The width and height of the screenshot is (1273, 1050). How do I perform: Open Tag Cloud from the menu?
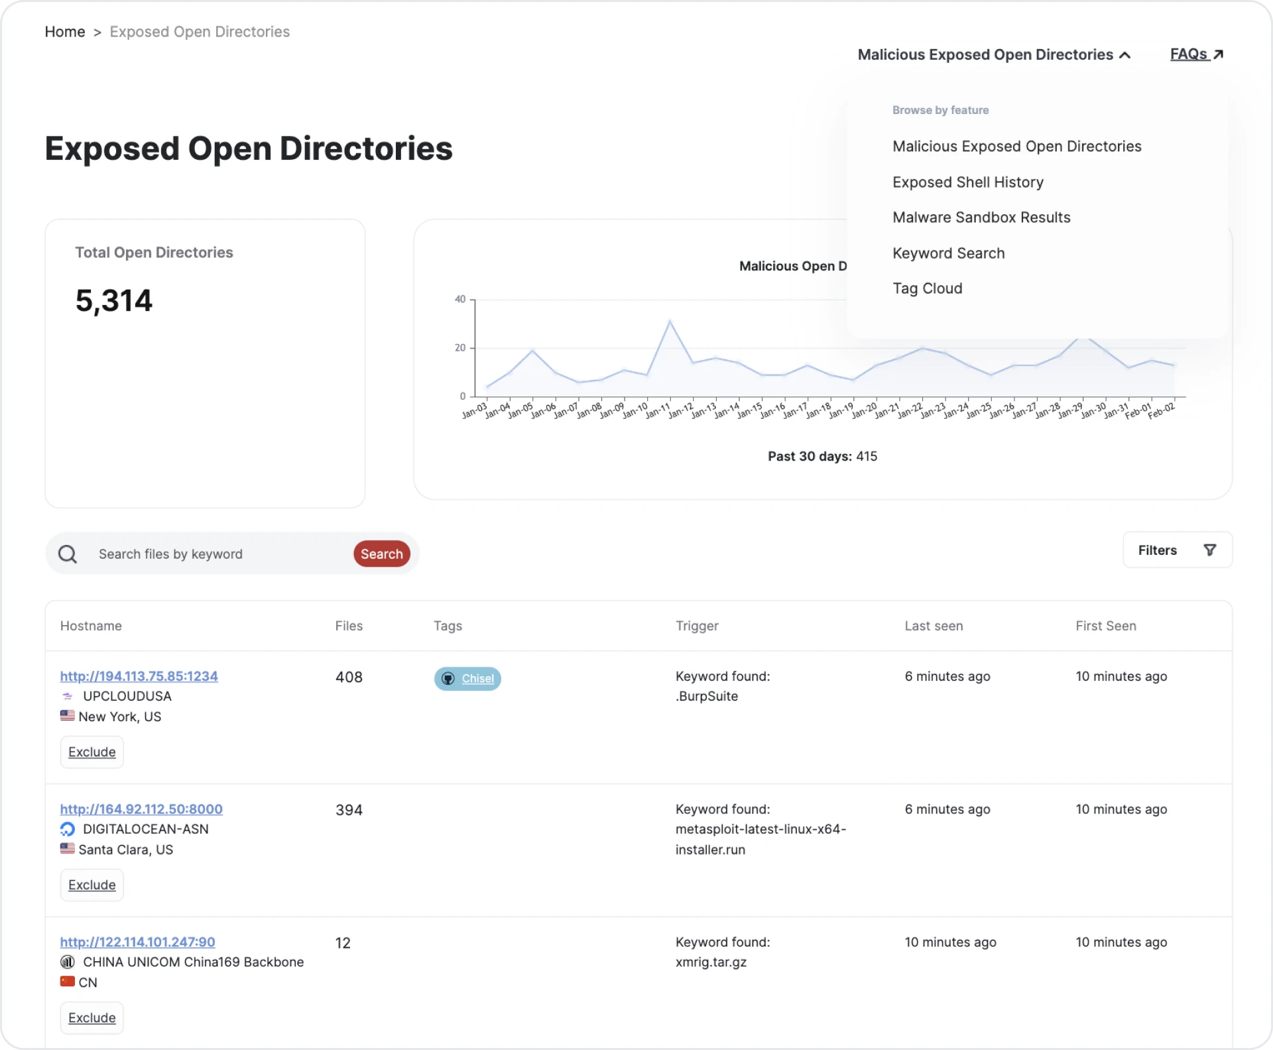927,288
